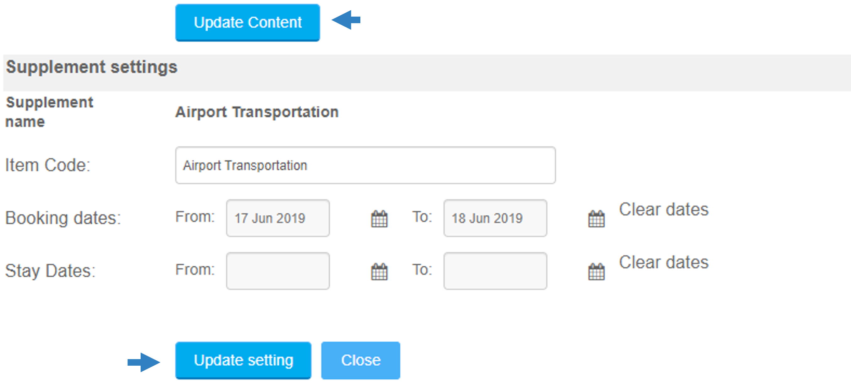This screenshot has width=851, height=387.
Task: Clear dates for the Booking dates row
Action: point(663,209)
